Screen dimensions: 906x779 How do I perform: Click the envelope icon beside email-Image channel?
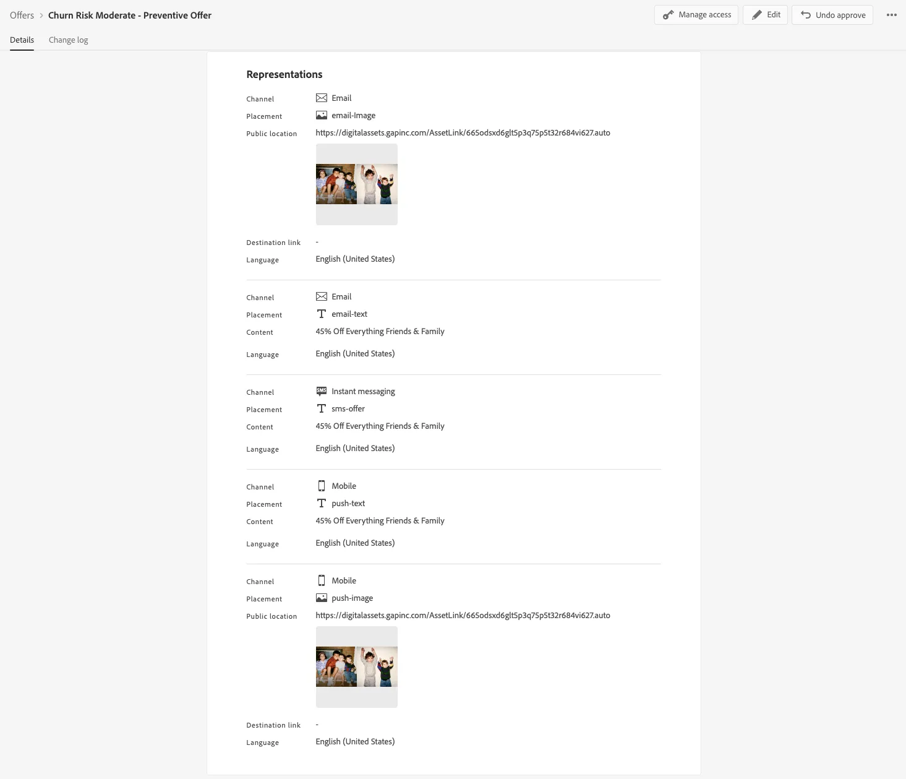pyautogui.click(x=321, y=98)
